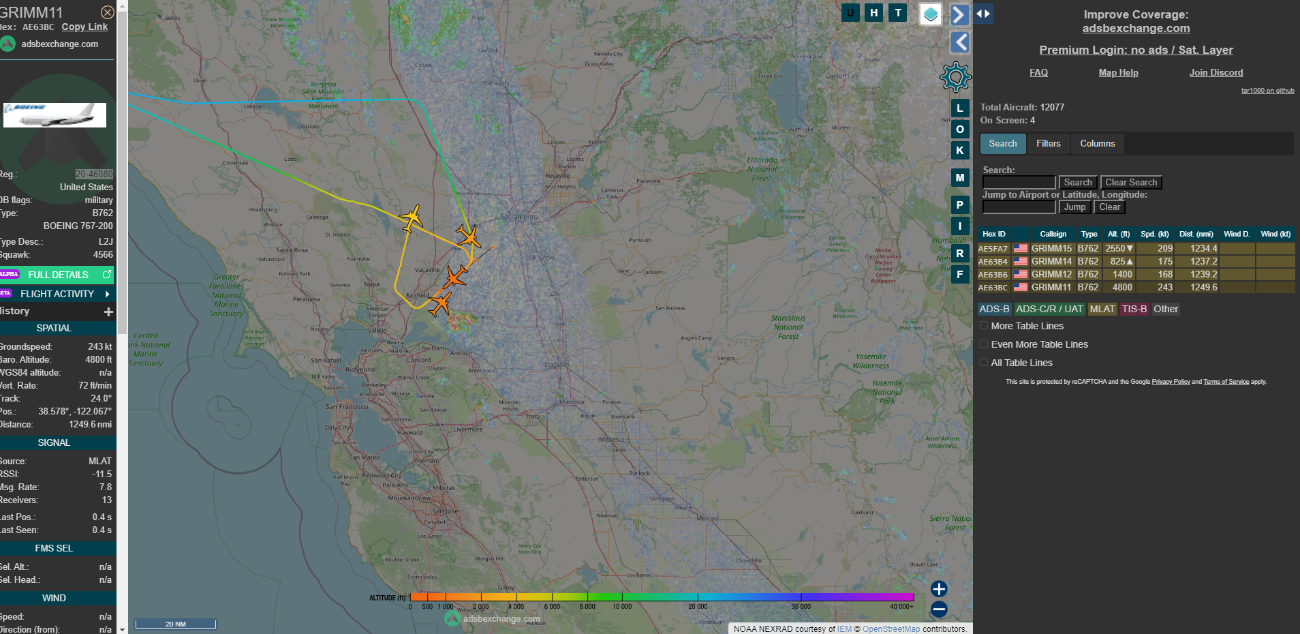Click the H map toggle button
This screenshot has width=1300, height=634.
coord(874,12)
